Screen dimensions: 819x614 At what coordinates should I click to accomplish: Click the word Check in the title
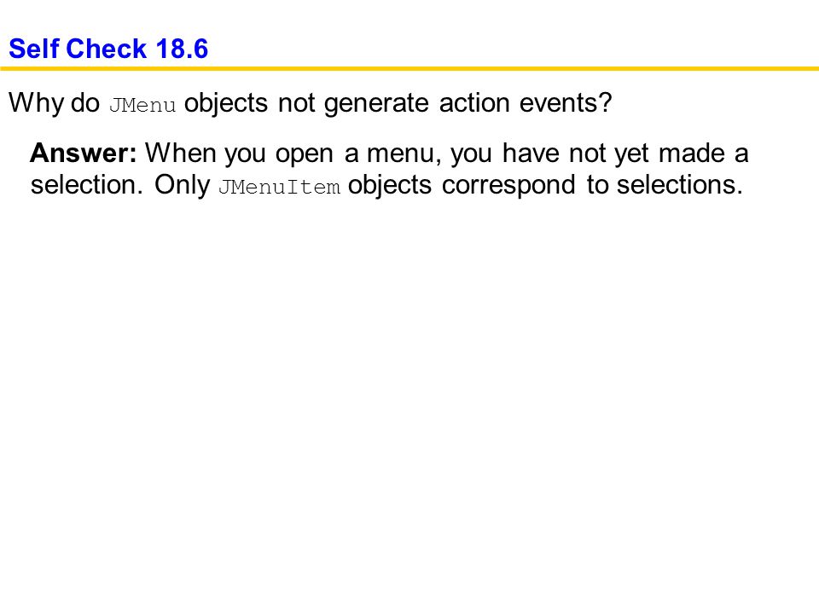click(x=107, y=49)
